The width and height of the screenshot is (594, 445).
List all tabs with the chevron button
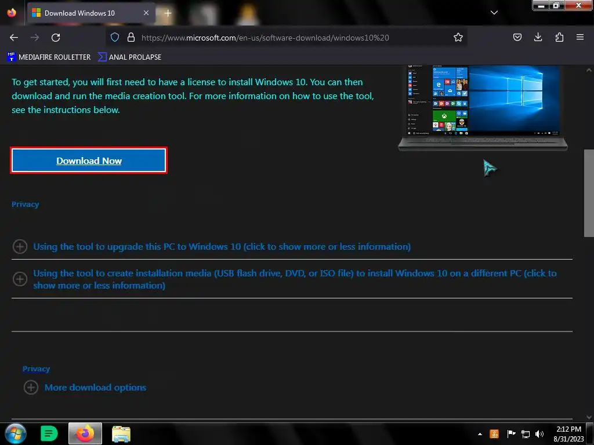(x=494, y=13)
